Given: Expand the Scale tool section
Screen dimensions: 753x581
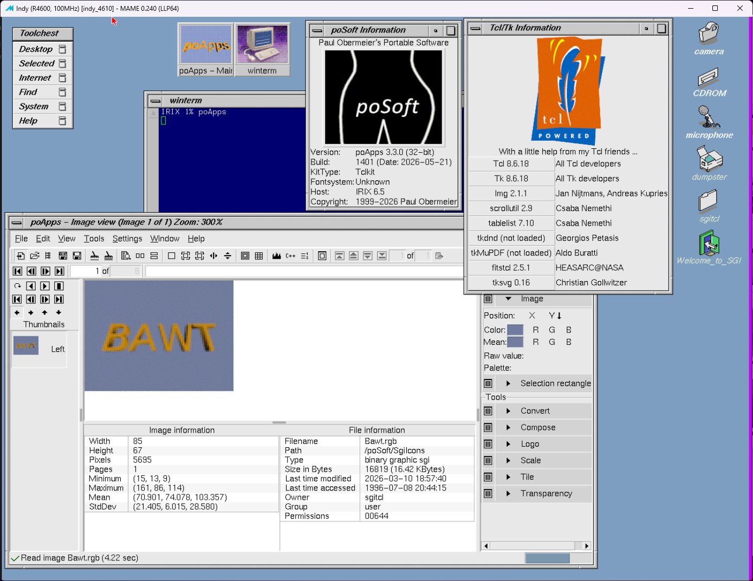Looking at the screenshot, I should 508,461.
